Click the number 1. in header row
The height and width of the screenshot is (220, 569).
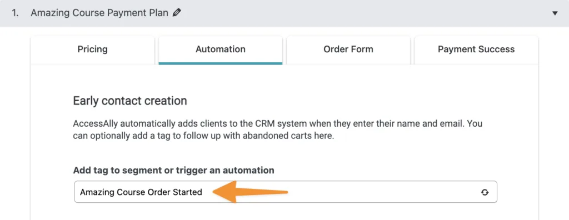[15, 13]
